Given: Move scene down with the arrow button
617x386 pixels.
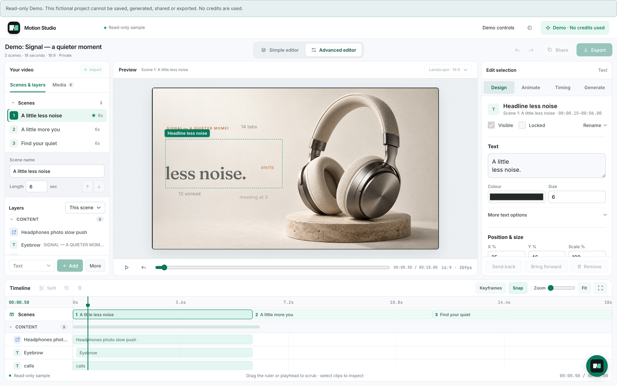Looking at the screenshot, I should 99,186.
